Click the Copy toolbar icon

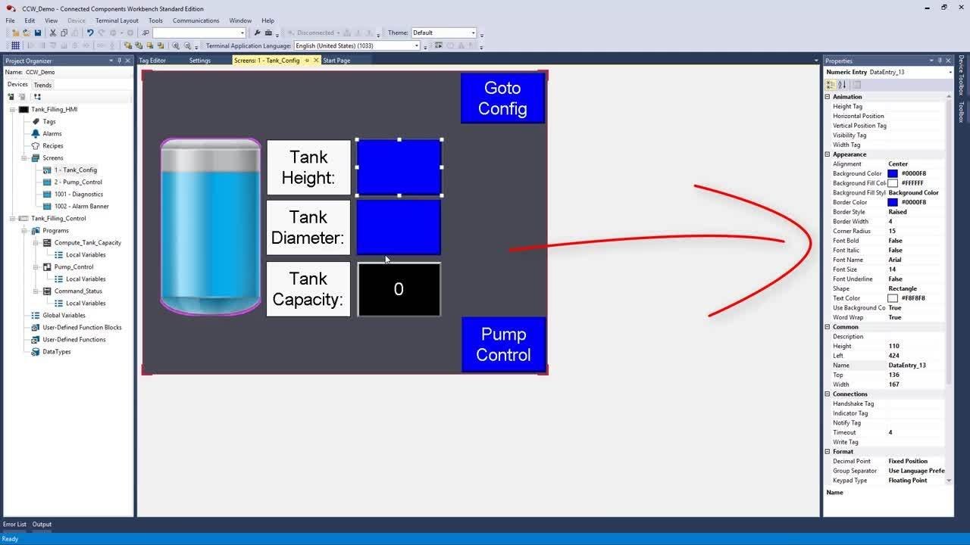(64, 33)
